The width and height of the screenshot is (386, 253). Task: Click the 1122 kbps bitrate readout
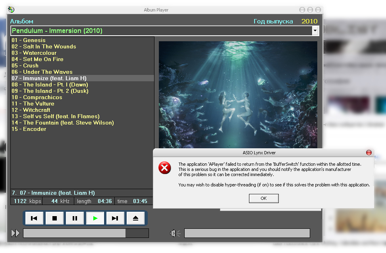tap(27, 201)
